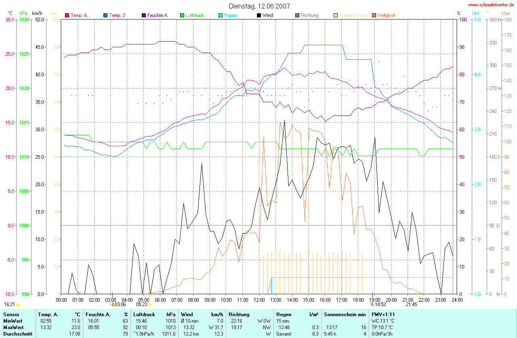Click the cyan Regen legend swatch
Viewport: 517px width, 338px height.
221,15
